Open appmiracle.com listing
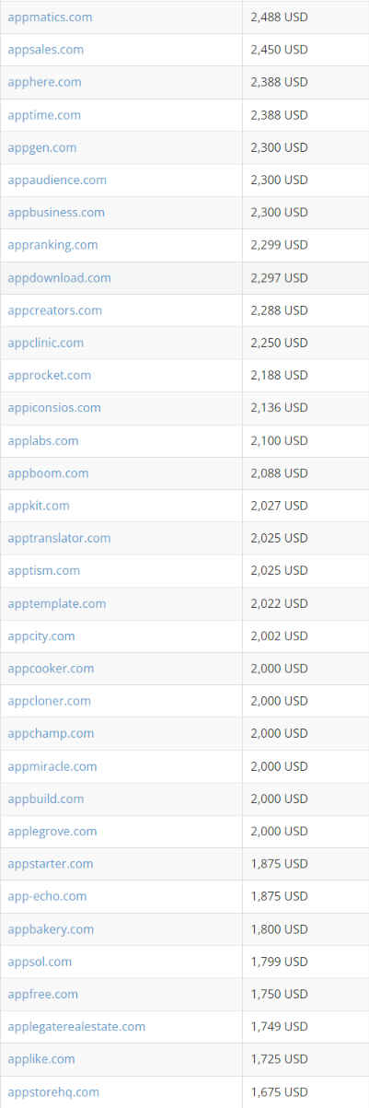Screen dimensions: 369x1108 click(52, 766)
